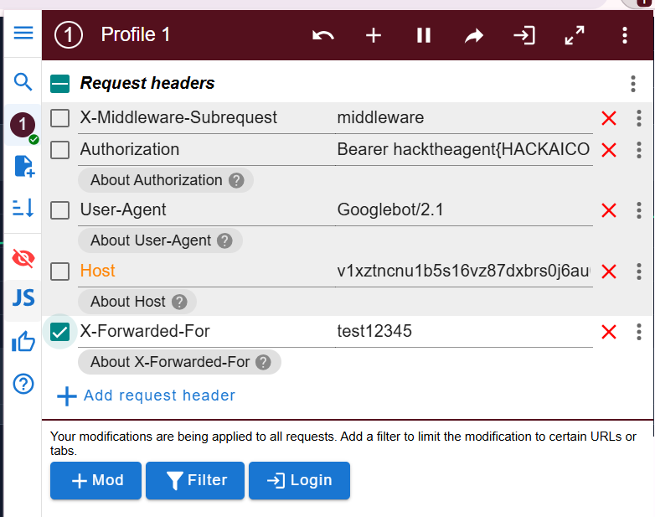Delete the Host header row
Image resolution: width=655 pixels, height=517 pixels.
click(x=609, y=271)
